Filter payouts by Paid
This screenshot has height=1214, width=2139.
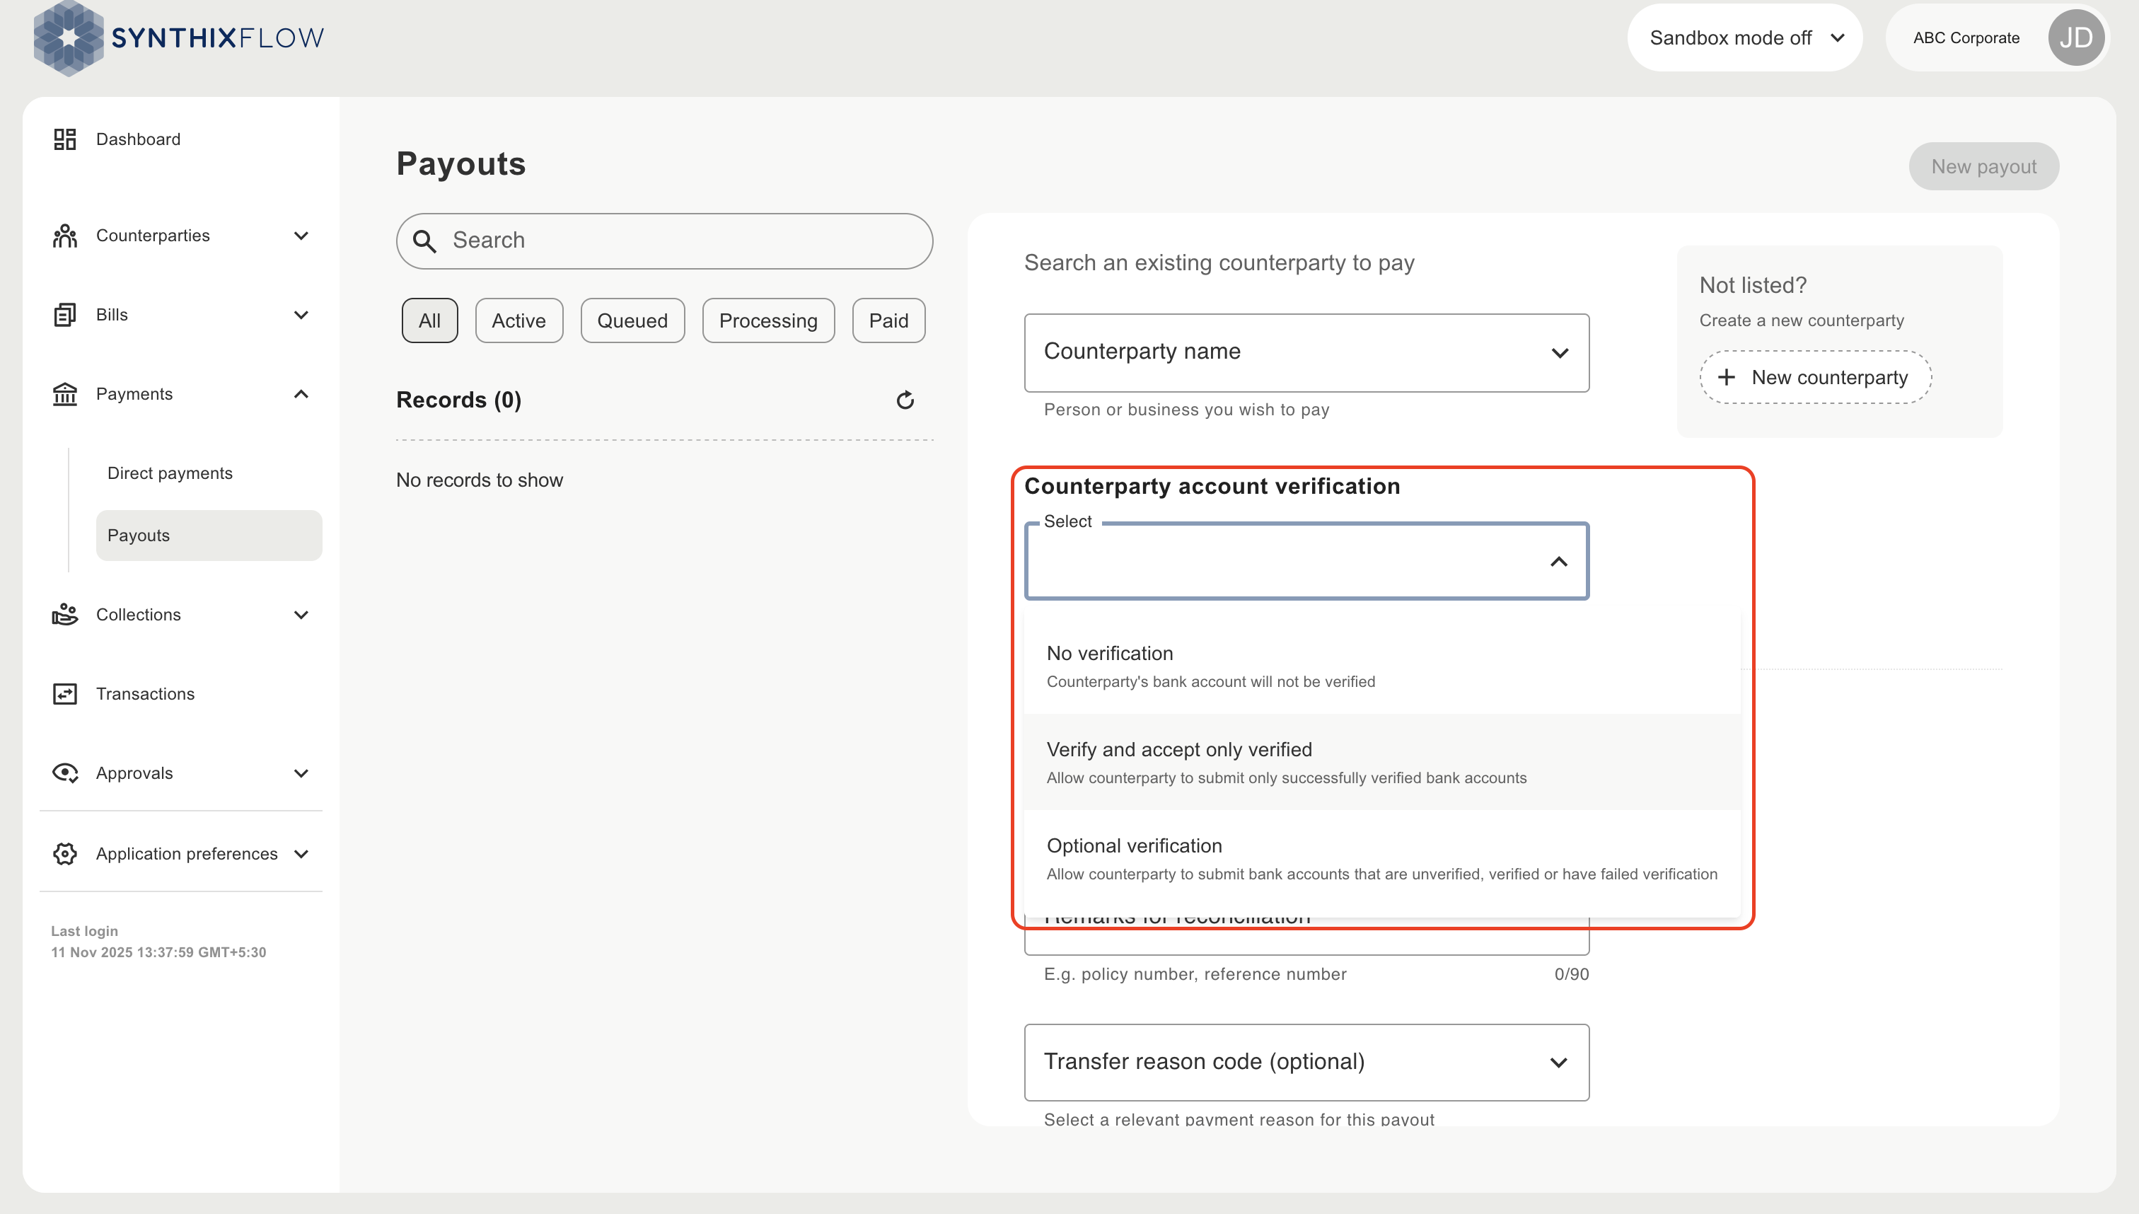[888, 320]
